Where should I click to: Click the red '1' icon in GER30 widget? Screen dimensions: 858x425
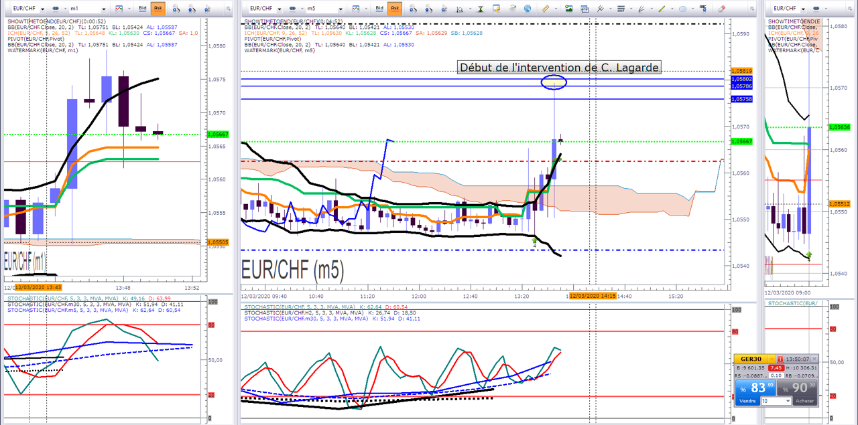pos(780,359)
